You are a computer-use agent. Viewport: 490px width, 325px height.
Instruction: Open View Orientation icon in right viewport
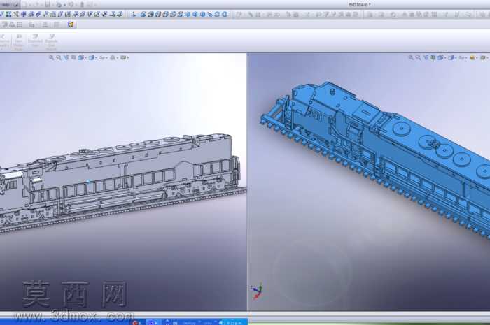coord(440,58)
